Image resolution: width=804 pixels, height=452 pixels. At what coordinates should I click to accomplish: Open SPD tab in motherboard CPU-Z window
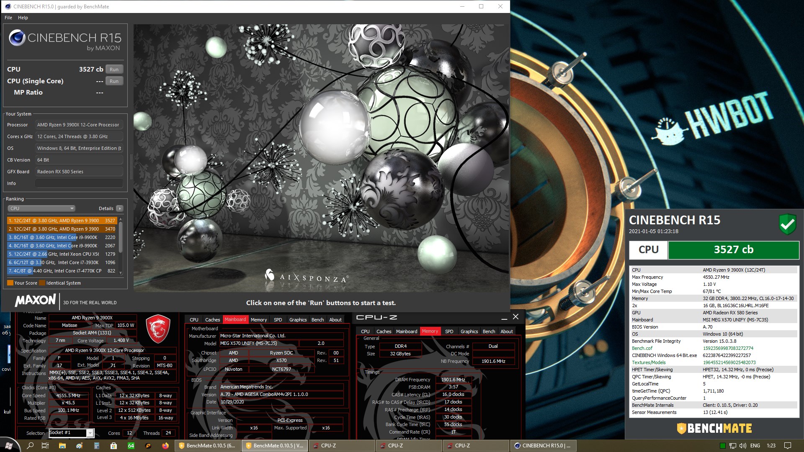point(278,320)
